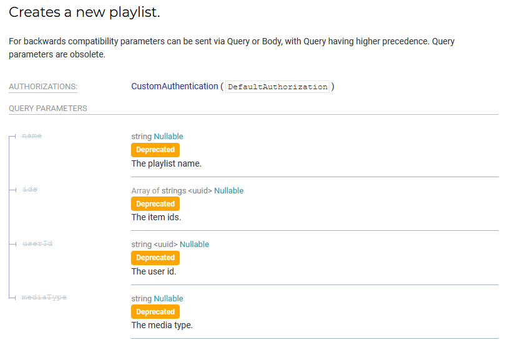508x345 pixels.
Task: Click the DefaultAuthorization scope label
Action: point(277,87)
